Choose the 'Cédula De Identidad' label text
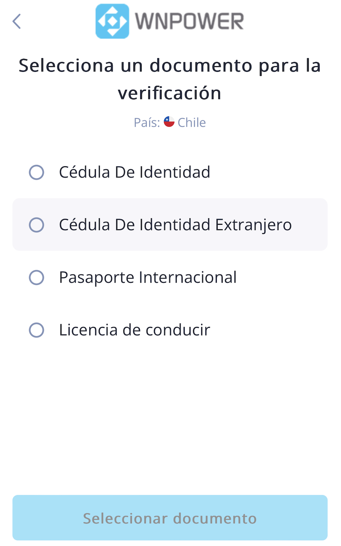 [x=134, y=172]
